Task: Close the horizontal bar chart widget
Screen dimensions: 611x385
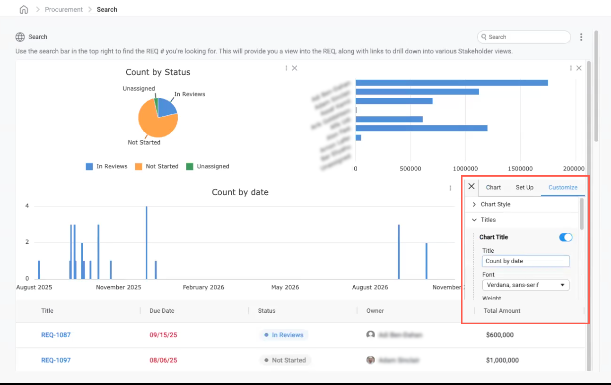Action: (579, 68)
